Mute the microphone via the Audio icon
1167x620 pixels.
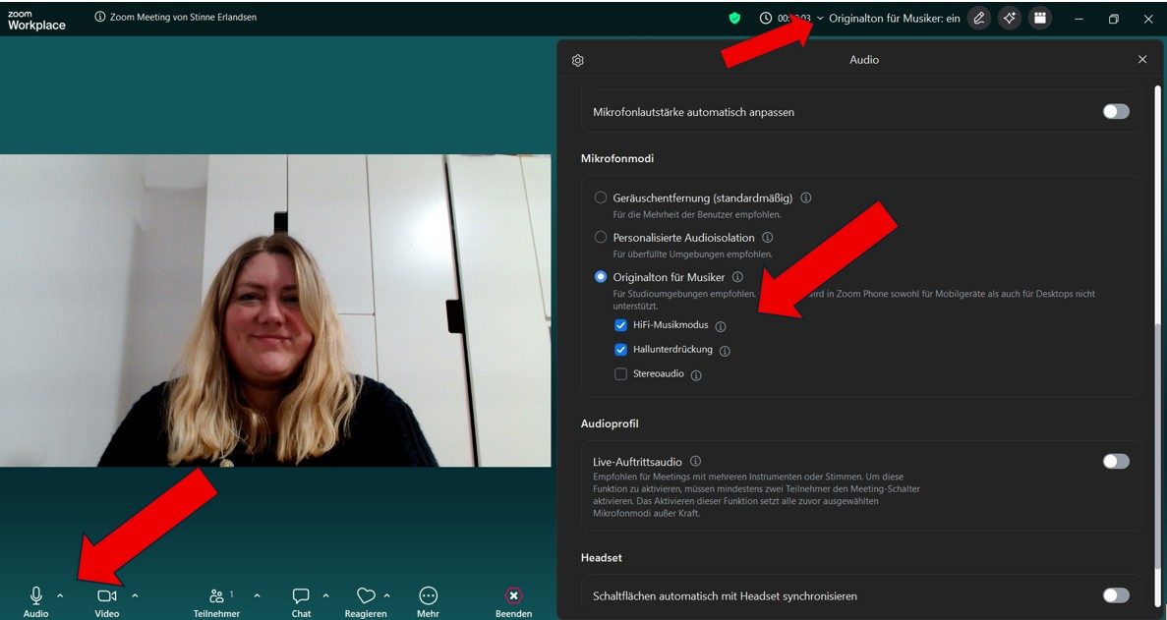pos(35,594)
